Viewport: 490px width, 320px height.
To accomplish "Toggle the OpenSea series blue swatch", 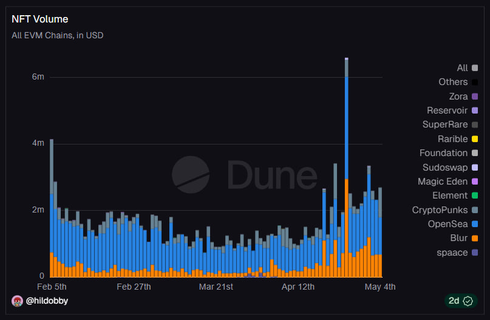I will [475, 223].
